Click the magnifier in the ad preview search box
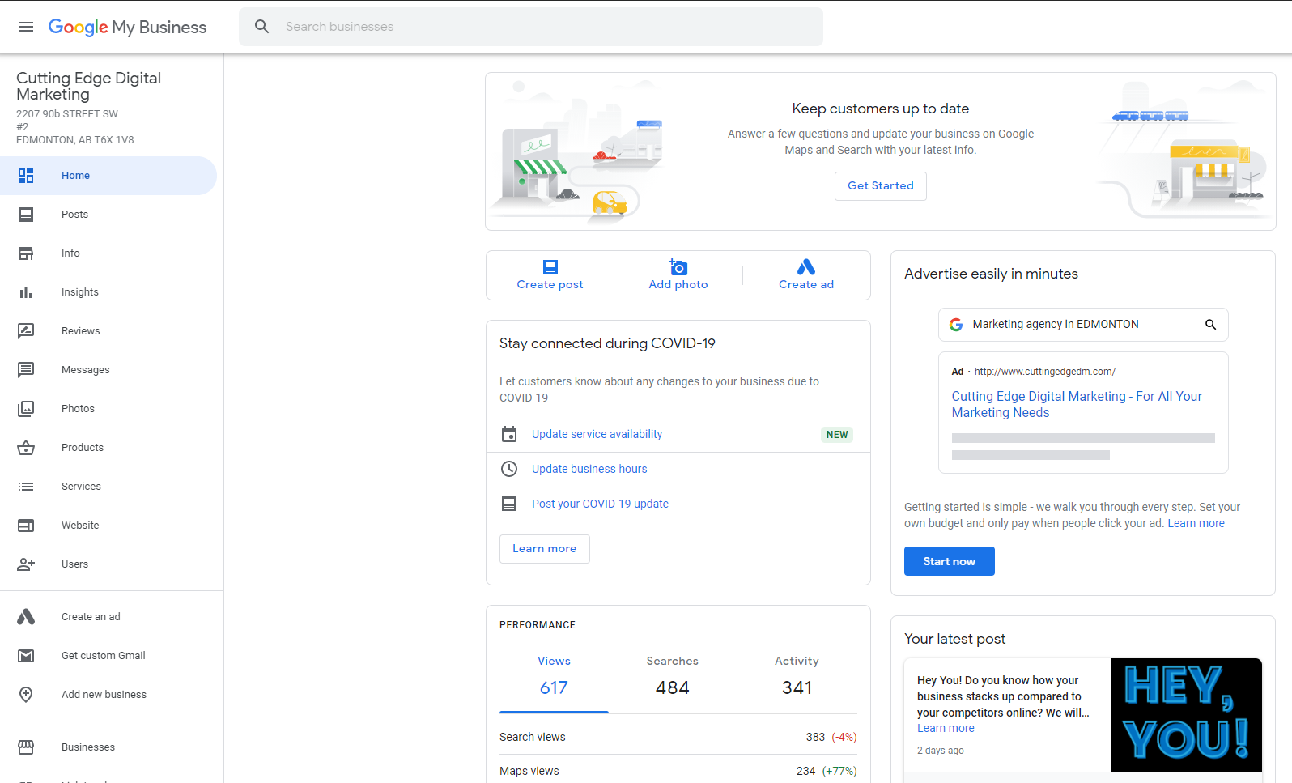This screenshot has width=1292, height=783. [1211, 324]
